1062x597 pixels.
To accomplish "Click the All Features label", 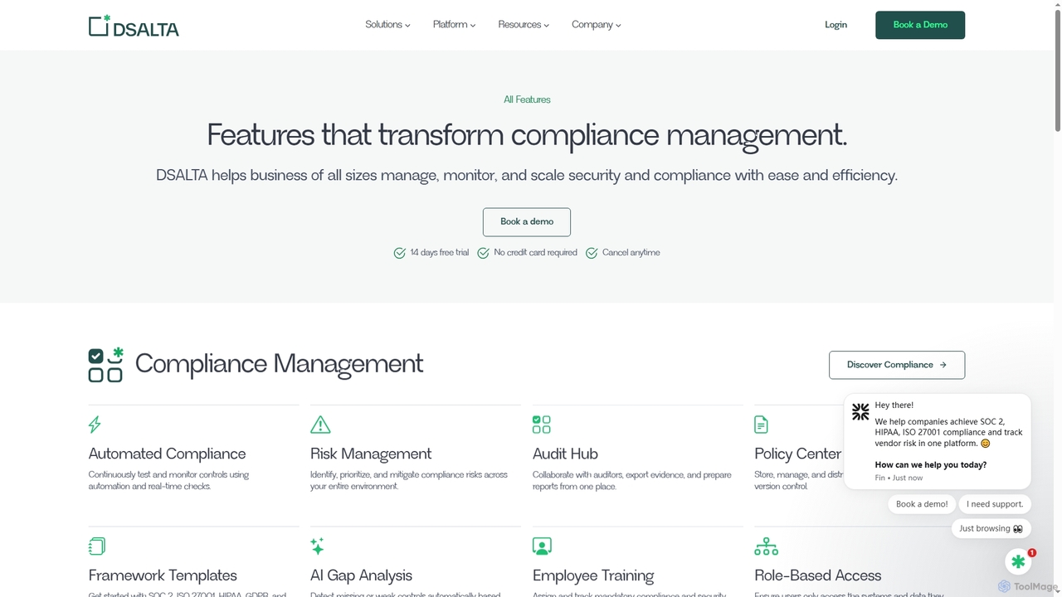I will pyautogui.click(x=527, y=99).
